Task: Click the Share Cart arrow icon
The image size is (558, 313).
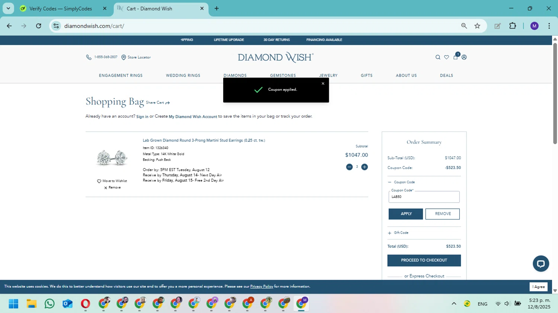Action: tap(167, 103)
